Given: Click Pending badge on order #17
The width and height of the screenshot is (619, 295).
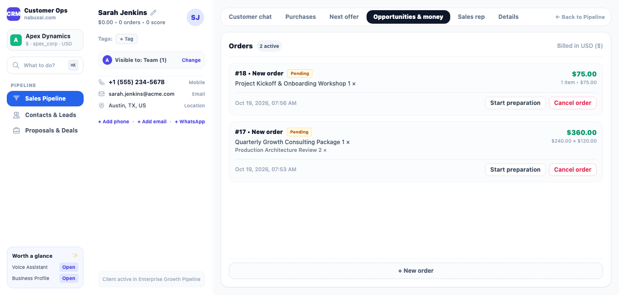Looking at the screenshot, I should tap(299, 132).
